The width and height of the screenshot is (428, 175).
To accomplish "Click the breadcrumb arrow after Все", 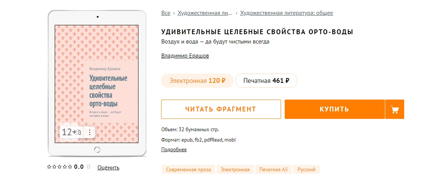I will 174,13.
